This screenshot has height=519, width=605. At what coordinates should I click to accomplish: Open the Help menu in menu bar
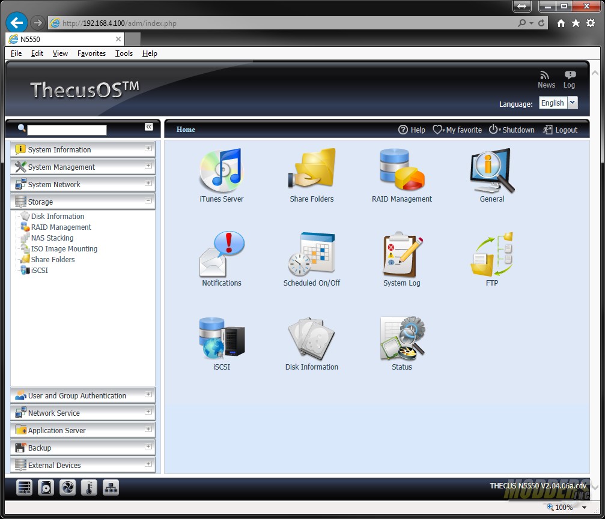click(150, 53)
